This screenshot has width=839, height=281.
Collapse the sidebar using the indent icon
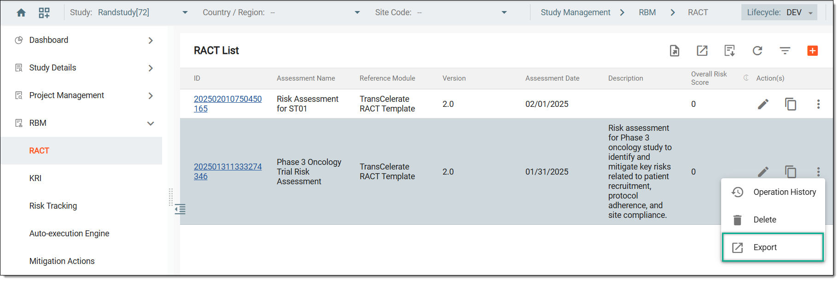[180, 209]
